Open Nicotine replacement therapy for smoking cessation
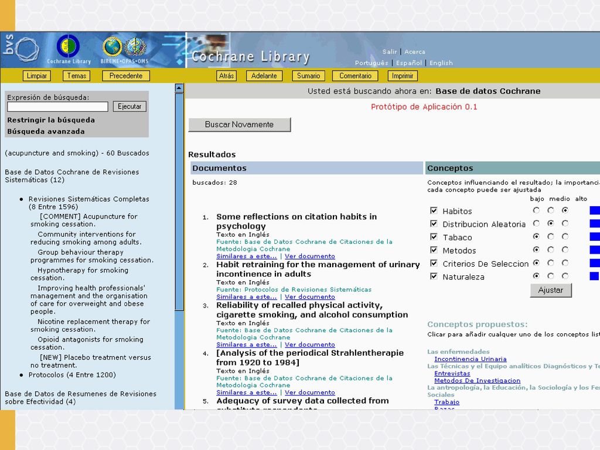The image size is (600, 450). [90, 326]
